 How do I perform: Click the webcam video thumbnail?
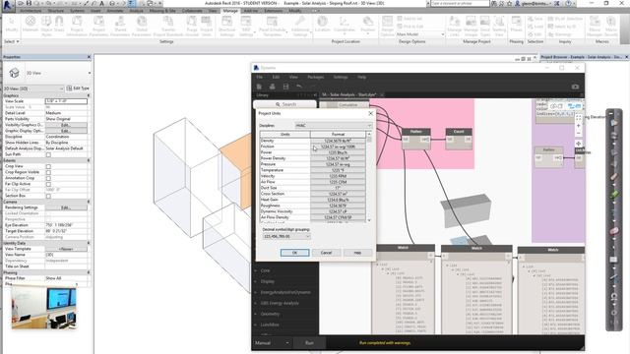click(43, 308)
